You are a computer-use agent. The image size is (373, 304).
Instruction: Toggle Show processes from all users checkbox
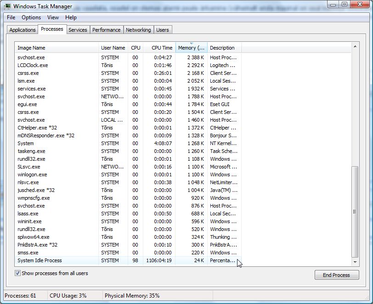[x=18, y=273]
